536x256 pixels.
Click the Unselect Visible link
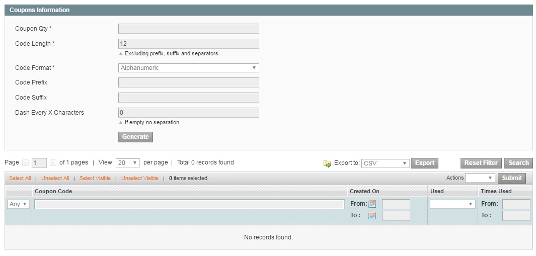click(139, 178)
